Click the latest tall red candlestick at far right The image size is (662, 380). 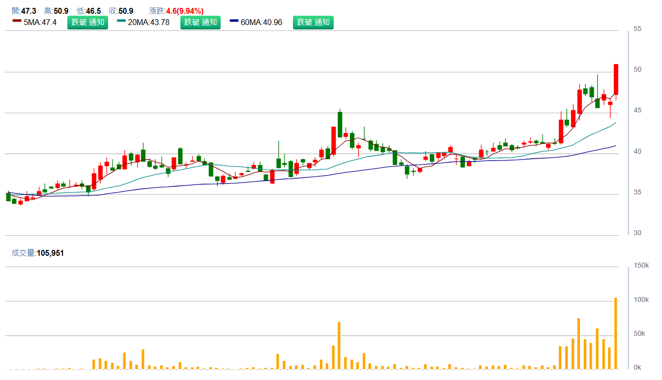[x=616, y=79]
